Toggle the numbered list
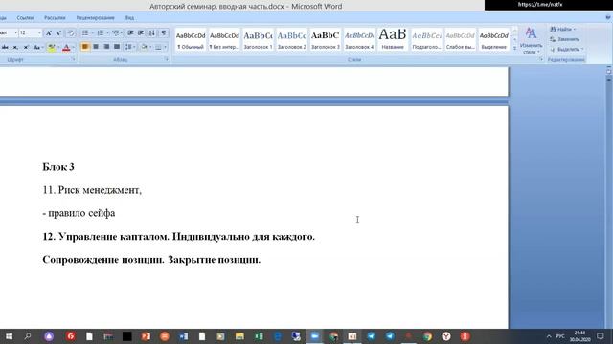The image size is (613, 344). (101, 33)
